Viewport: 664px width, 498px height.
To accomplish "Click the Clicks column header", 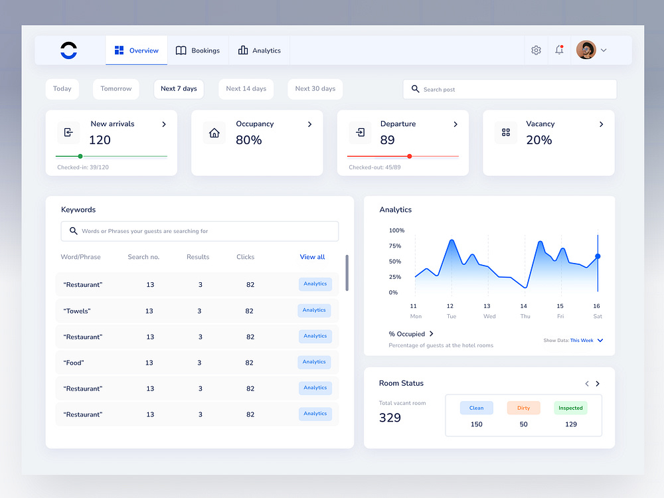I will pos(246,256).
